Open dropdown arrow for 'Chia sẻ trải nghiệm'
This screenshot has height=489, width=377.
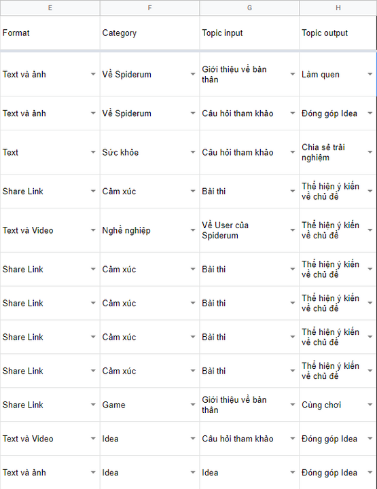[370, 152]
